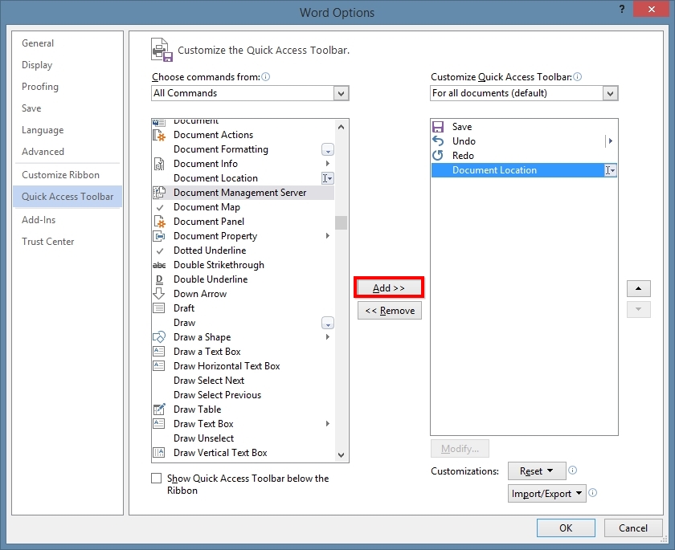Click the Cancel button
Viewport: 675px width, 550px height.
[x=633, y=528]
